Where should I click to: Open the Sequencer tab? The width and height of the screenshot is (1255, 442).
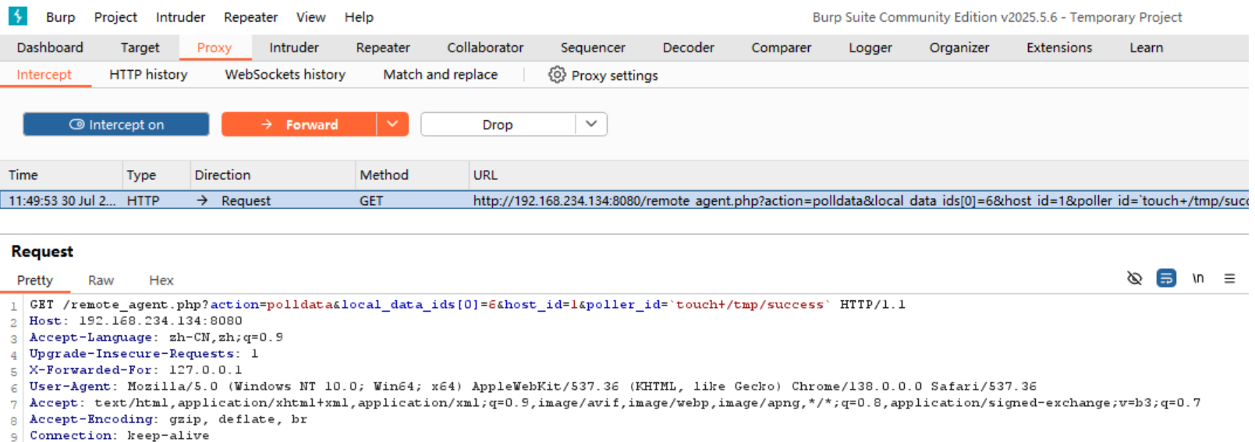point(593,48)
